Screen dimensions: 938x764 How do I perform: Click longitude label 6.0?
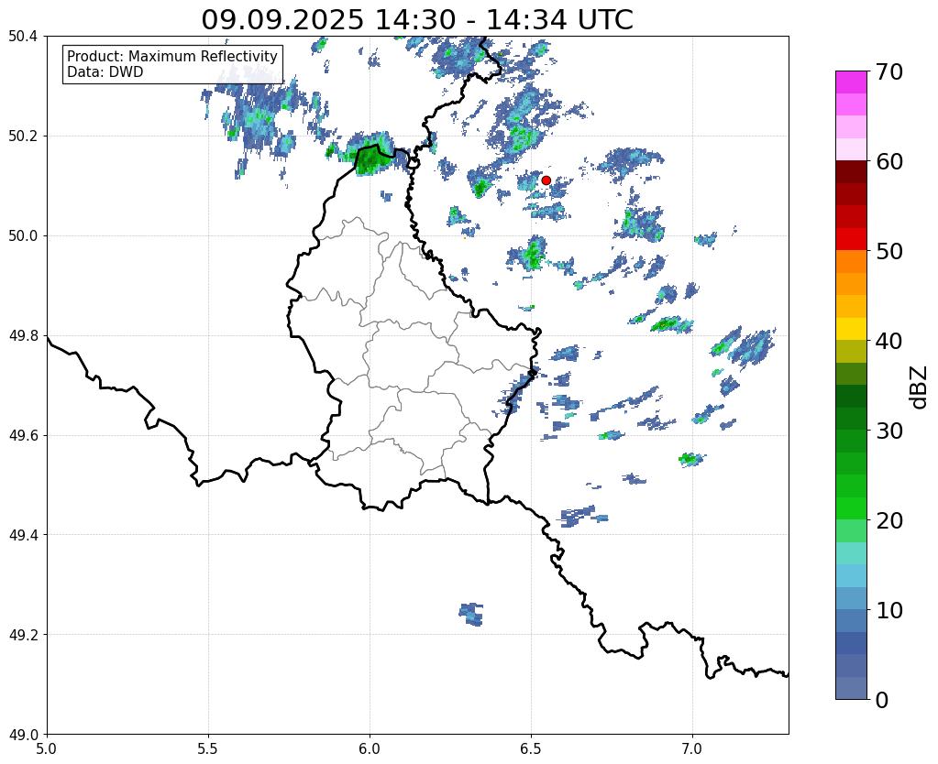(x=370, y=748)
